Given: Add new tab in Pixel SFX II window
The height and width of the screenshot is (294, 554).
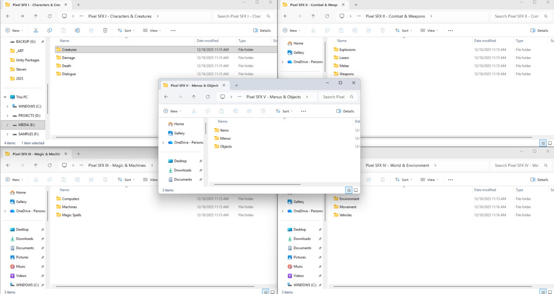Looking at the screenshot, I should point(355,5).
